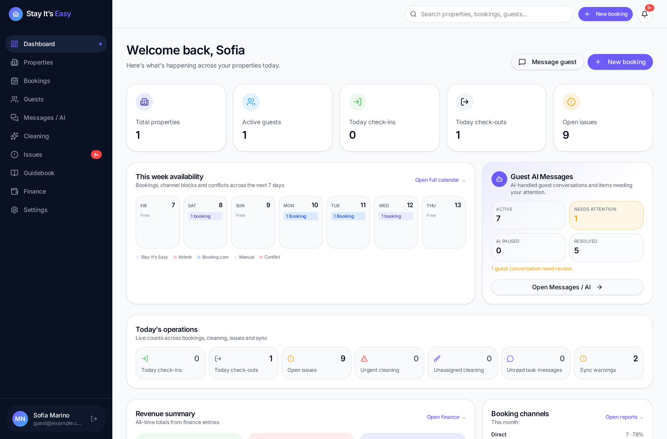This screenshot has width=667, height=439.
Task: Click the Booking.com legend entry
Action: click(213, 257)
